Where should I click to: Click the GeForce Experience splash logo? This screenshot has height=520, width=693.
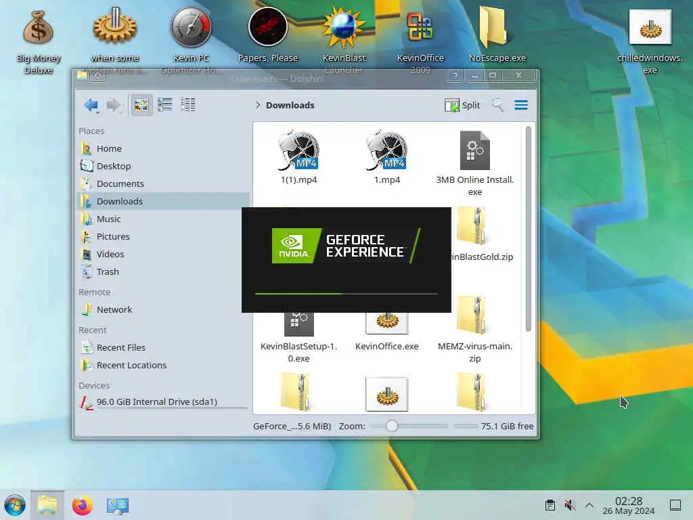[x=346, y=246]
